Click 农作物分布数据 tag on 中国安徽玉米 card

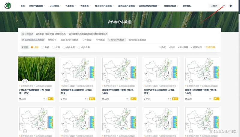pyautogui.click(x=68, y=86)
